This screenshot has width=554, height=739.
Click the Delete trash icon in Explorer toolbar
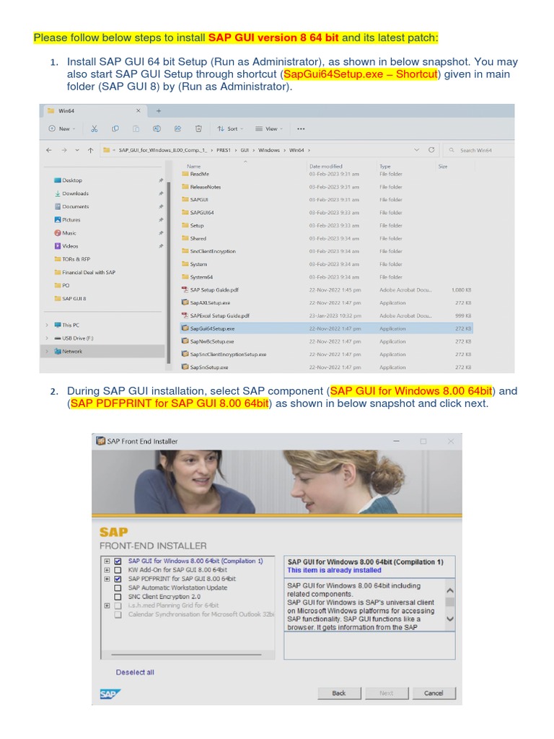(198, 128)
